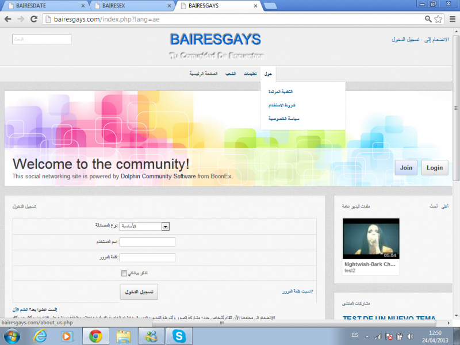The image size is (460, 345).
Task: Bookmark this page with the star icon
Action: point(438,20)
